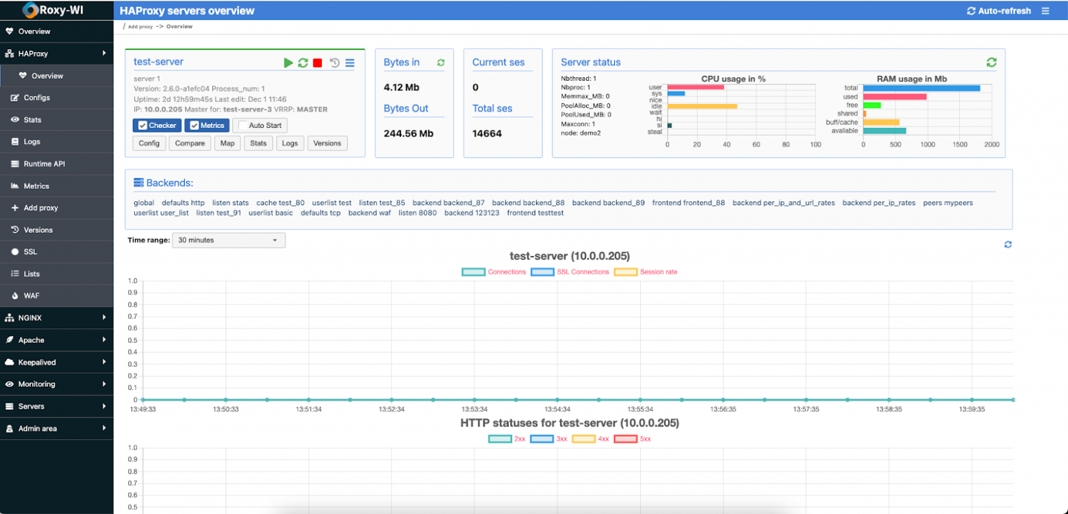Refresh the Bytes in statistics

point(441,63)
